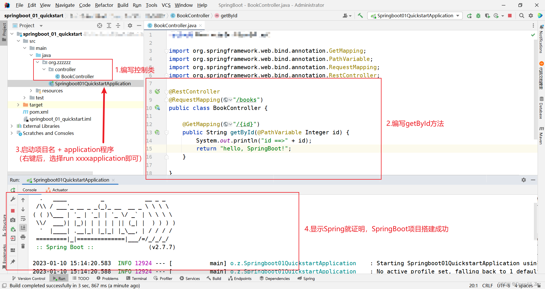Screen dimensions: 545x289
Task: Open Version Control tool window
Action: point(28,279)
